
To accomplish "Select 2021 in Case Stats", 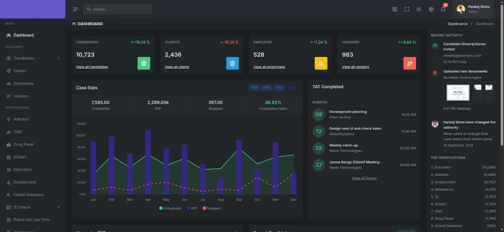I will coord(254,88).
